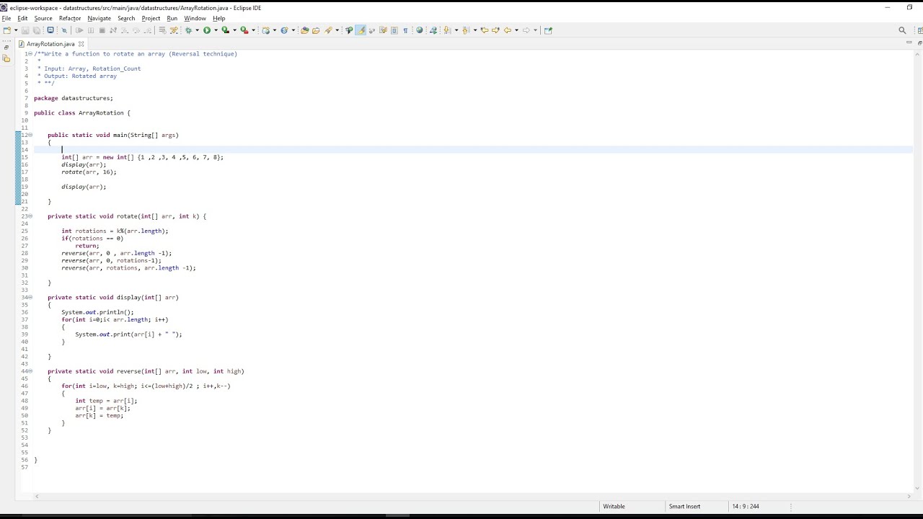Open the File menu
This screenshot has width=923, height=519.
coord(6,18)
